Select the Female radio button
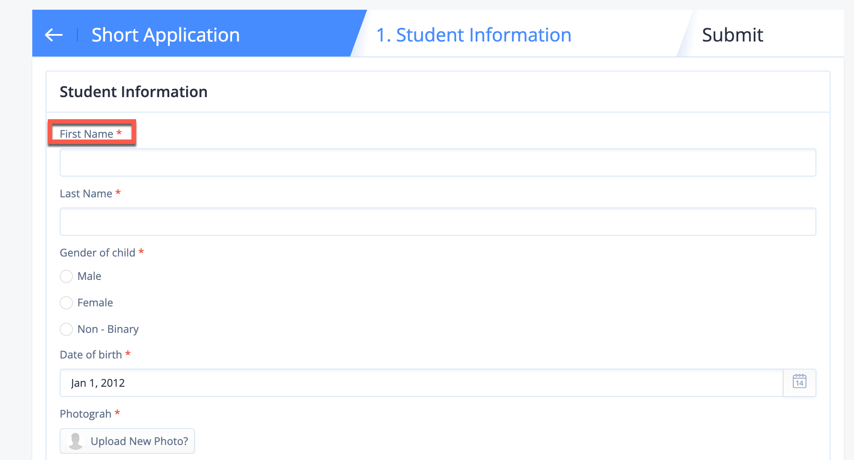 [x=66, y=303]
